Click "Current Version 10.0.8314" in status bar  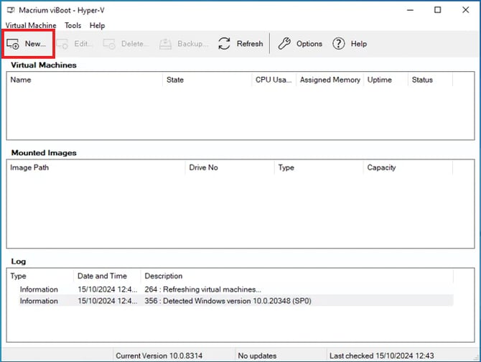[x=159, y=356]
